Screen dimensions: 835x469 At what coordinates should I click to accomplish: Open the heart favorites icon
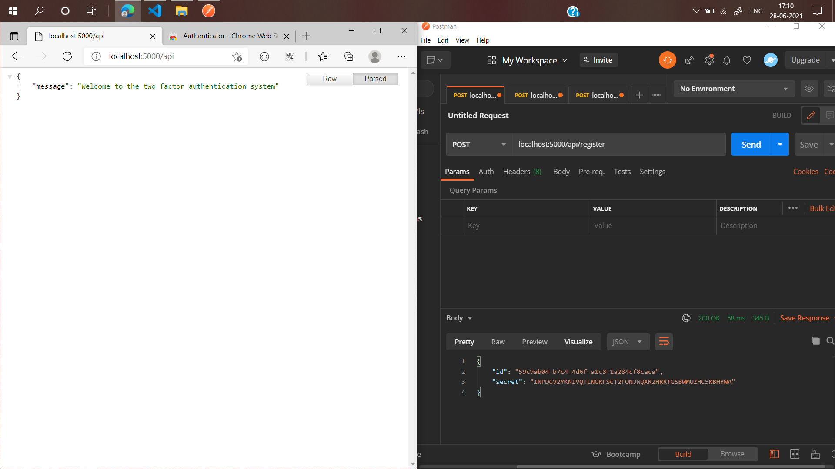[747, 59]
